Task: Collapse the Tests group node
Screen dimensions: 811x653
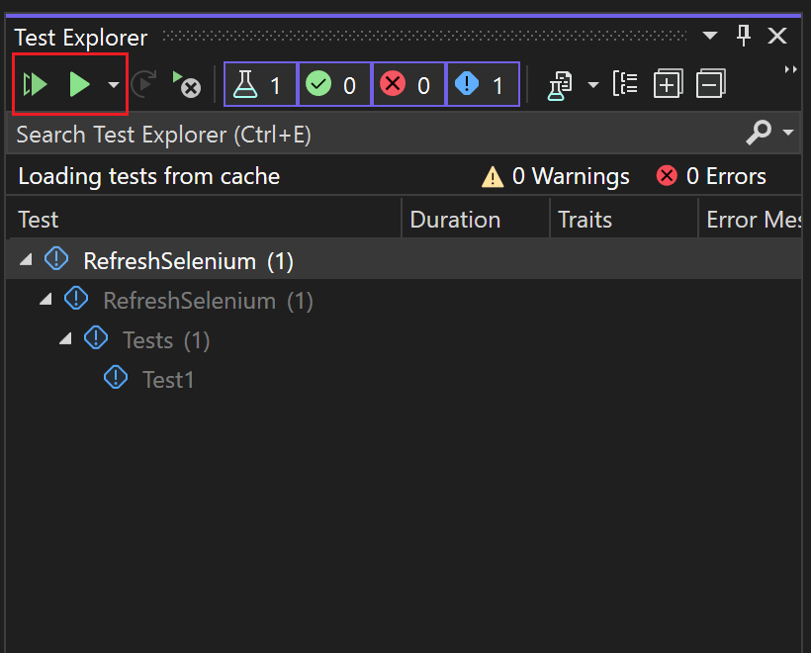Action: pos(64,339)
